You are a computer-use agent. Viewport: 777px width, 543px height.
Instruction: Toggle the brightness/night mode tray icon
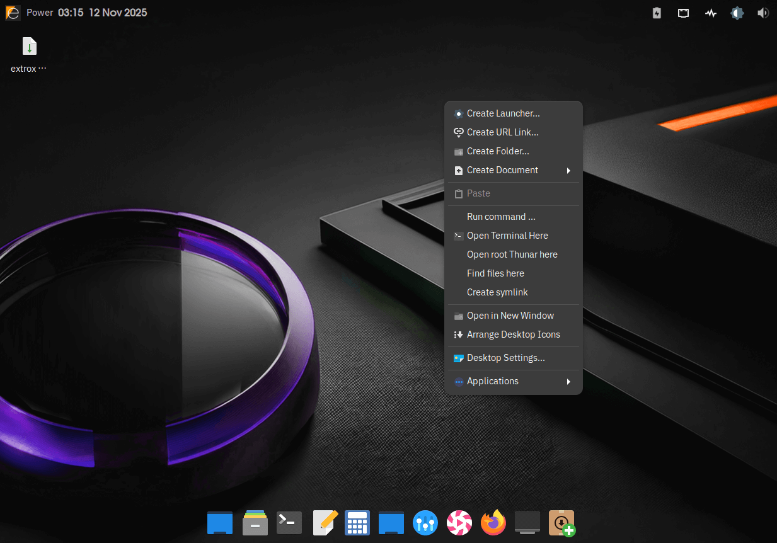pos(737,13)
